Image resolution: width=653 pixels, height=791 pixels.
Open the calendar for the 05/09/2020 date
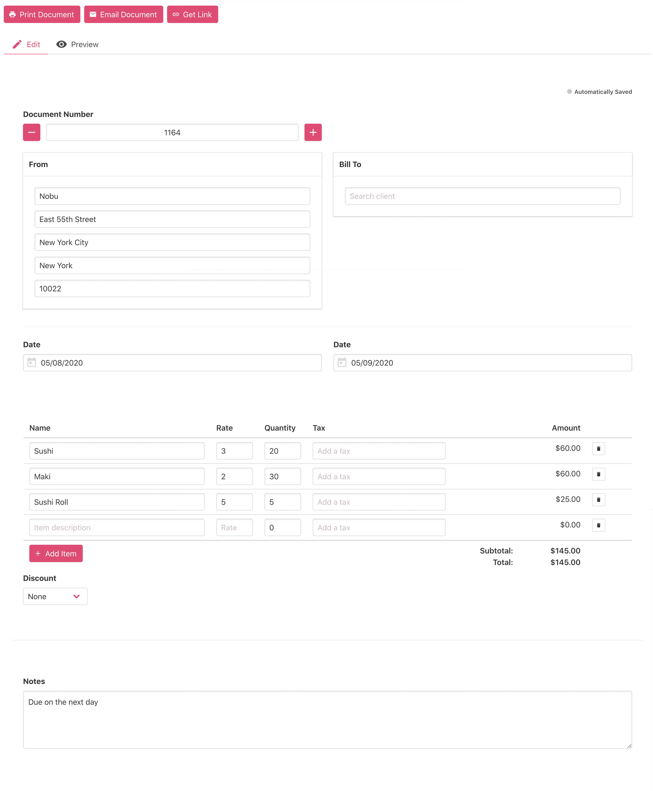[x=342, y=362]
